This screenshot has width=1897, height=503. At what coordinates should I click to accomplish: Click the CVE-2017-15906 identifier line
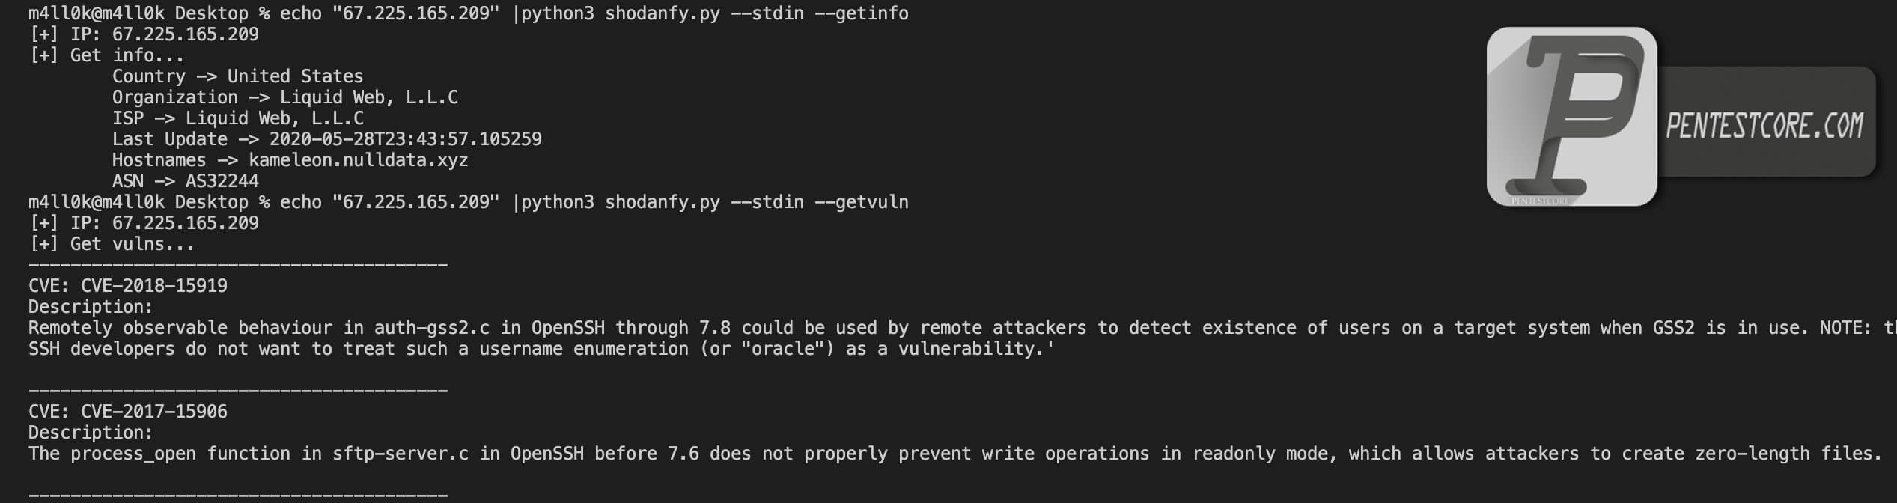(x=128, y=412)
